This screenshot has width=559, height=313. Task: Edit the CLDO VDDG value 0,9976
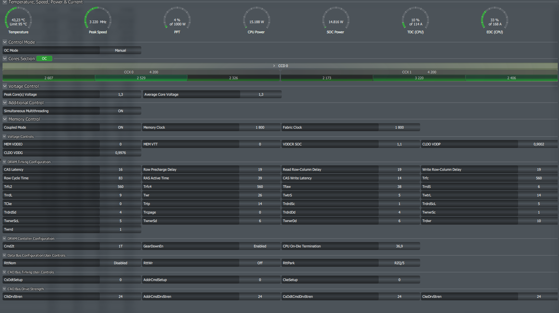coord(120,153)
